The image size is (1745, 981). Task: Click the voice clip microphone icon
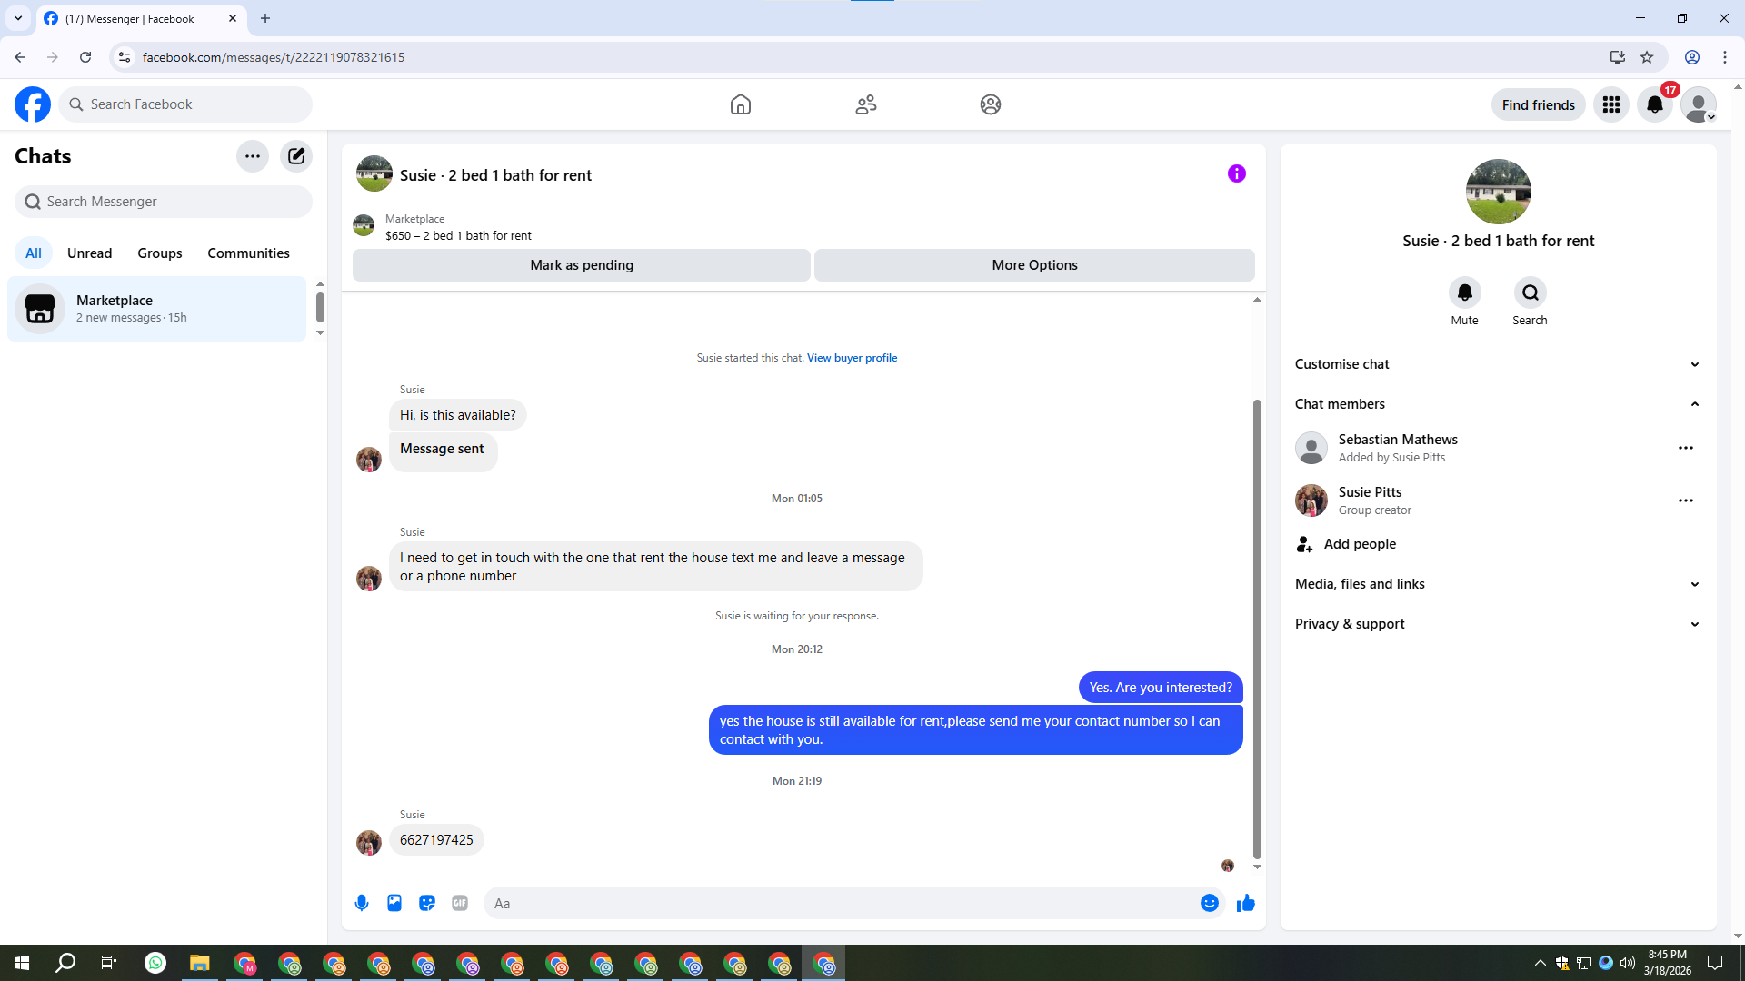point(362,903)
